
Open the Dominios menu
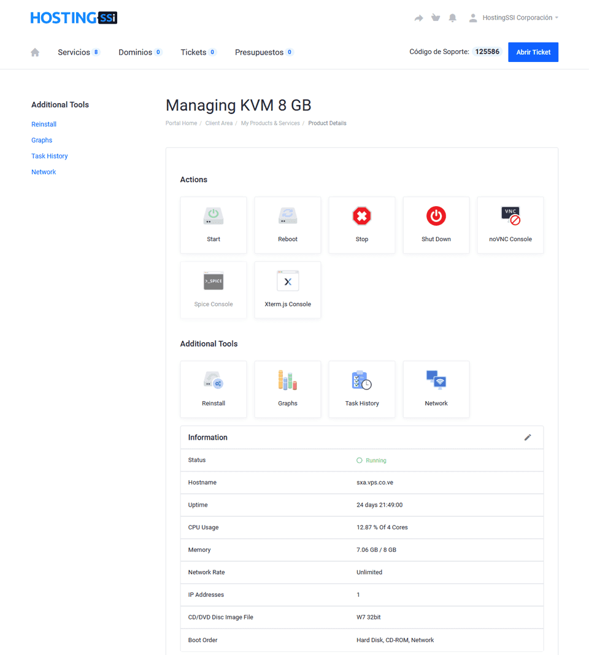tap(136, 53)
